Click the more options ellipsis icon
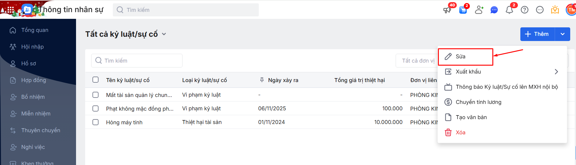 [540, 10]
